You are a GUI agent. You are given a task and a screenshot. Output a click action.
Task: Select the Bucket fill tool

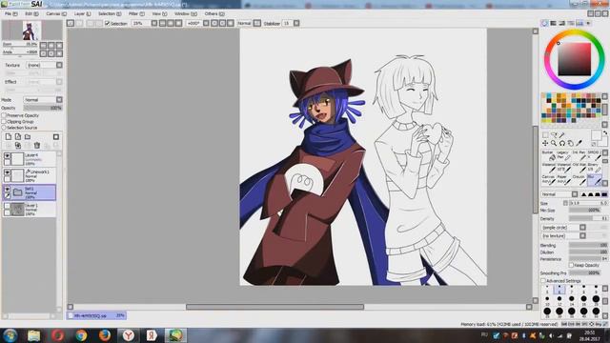click(549, 155)
